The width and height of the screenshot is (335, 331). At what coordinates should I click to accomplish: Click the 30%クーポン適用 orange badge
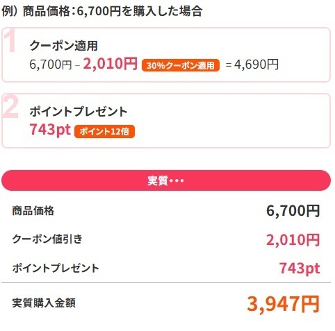(x=181, y=65)
